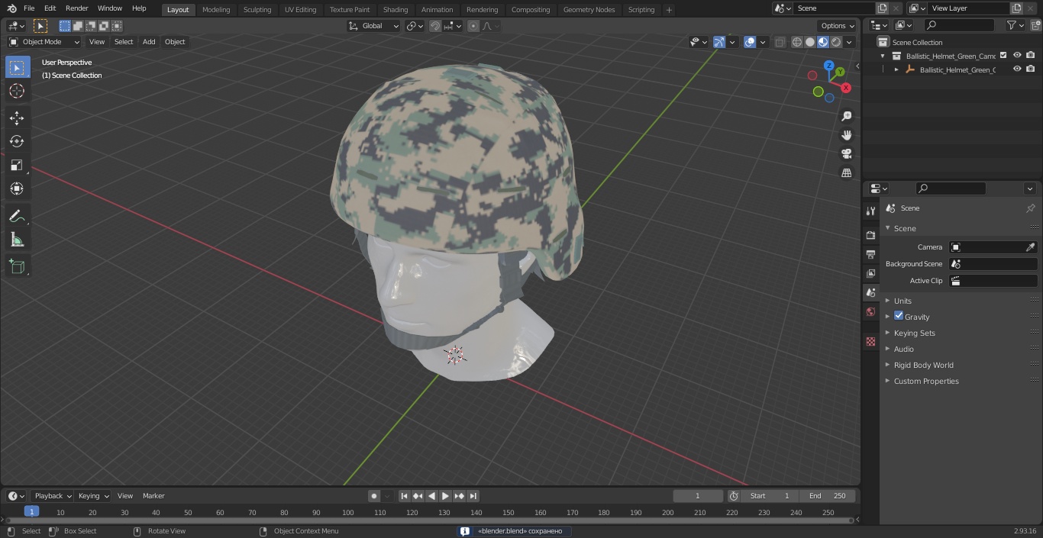Click the Blender logo menu icon

(11, 8)
